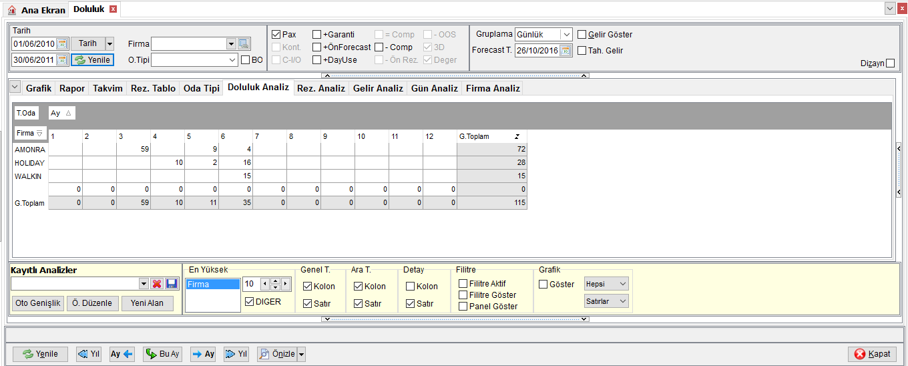
Task: Open the Tarih button dropdown arrow
Action: pyautogui.click(x=109, y=43)
